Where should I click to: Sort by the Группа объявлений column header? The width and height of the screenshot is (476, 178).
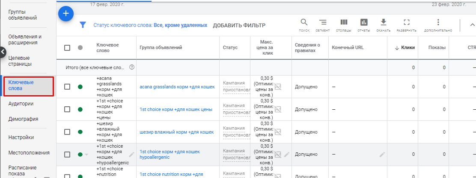coord(161,47)
